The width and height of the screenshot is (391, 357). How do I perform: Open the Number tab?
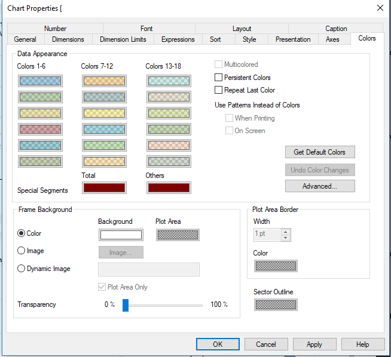(56, 29)
